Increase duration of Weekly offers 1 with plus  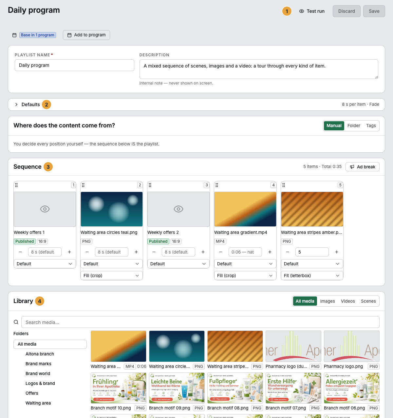69,252
